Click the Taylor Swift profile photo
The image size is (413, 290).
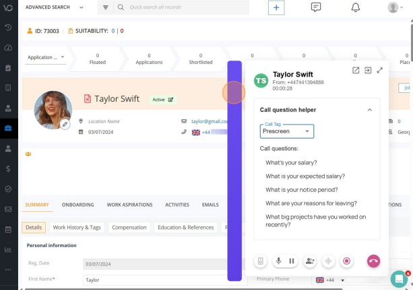pyautogui.click(x=53, y=110)
